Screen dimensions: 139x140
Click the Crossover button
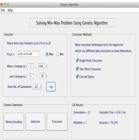57,122
